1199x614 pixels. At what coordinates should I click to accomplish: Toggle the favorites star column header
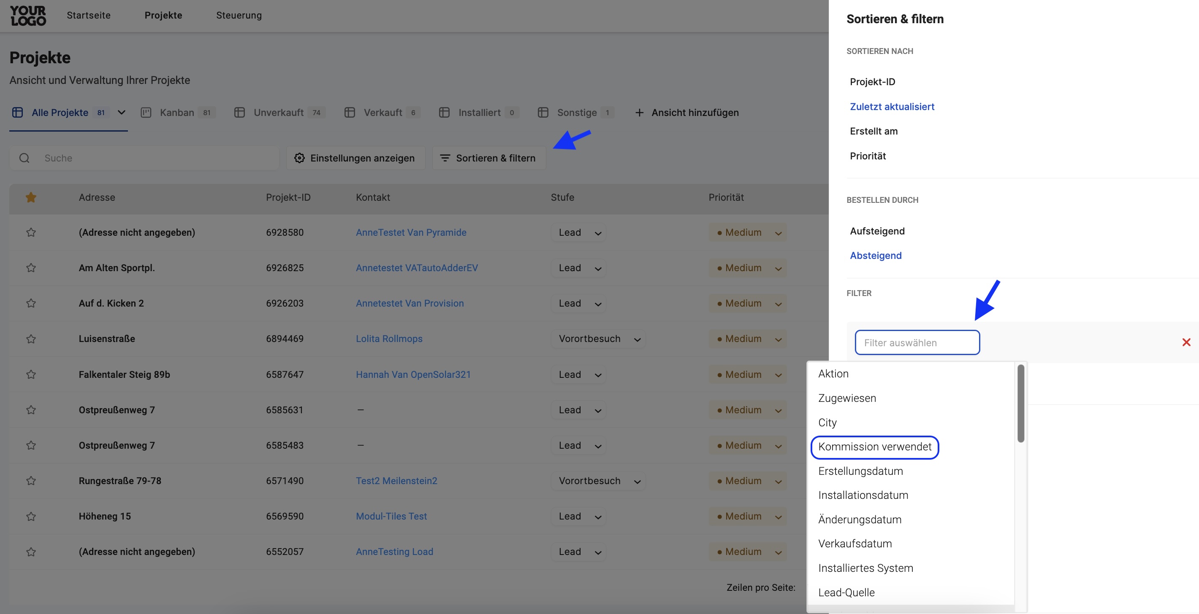click(x=31, y=197)
